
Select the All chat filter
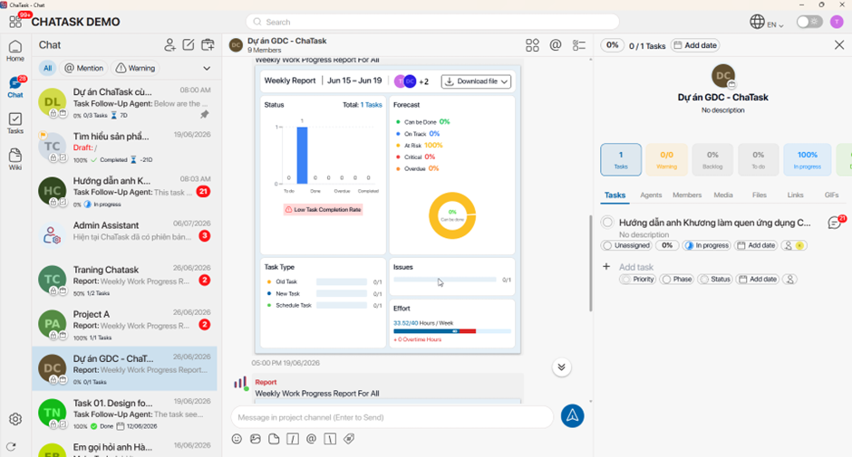pos(48,68)
